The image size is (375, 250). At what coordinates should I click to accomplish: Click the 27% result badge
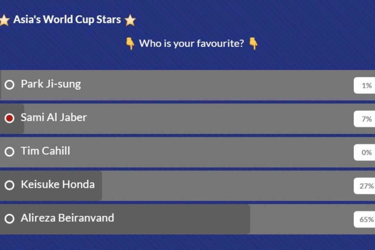click(x=364, y=186)
